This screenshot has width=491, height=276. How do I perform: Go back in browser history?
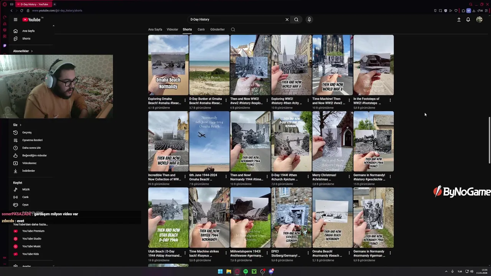pos(11,11)
